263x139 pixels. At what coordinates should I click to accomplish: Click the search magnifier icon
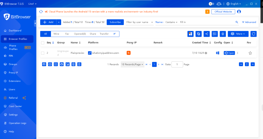click(x=237, y=22)
